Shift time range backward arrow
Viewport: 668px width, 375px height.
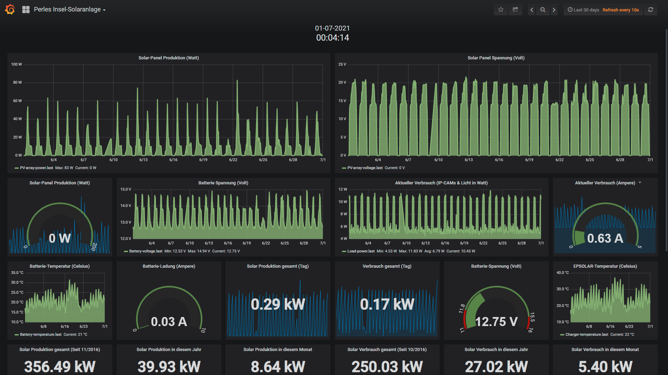[x=531, y=10]
